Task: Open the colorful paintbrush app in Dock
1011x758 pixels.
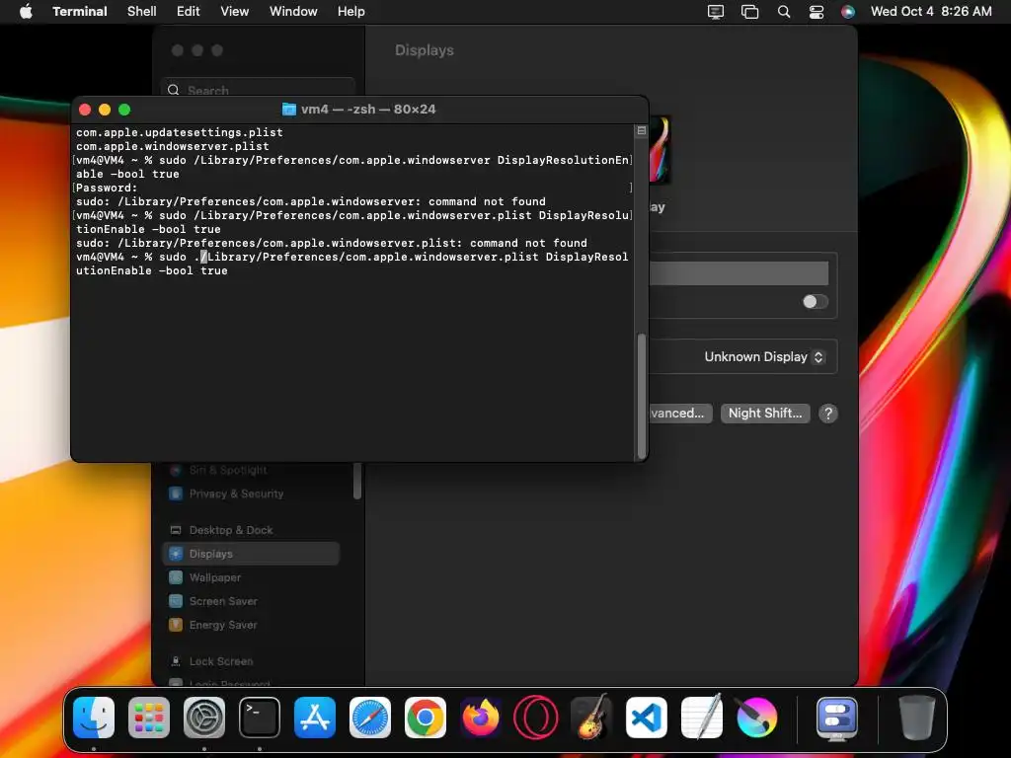Action: [x=757, y=718]
